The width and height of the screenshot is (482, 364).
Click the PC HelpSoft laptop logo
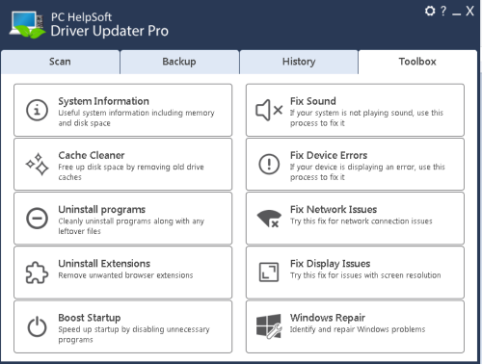click(27, 25)
